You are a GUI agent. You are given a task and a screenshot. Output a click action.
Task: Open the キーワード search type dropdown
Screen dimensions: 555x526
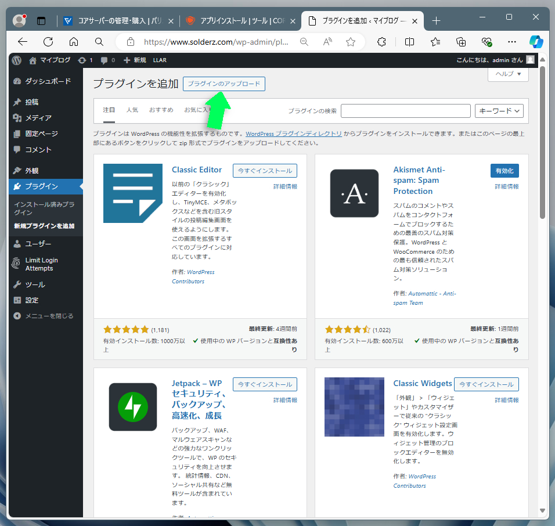(x=499, y=111)
